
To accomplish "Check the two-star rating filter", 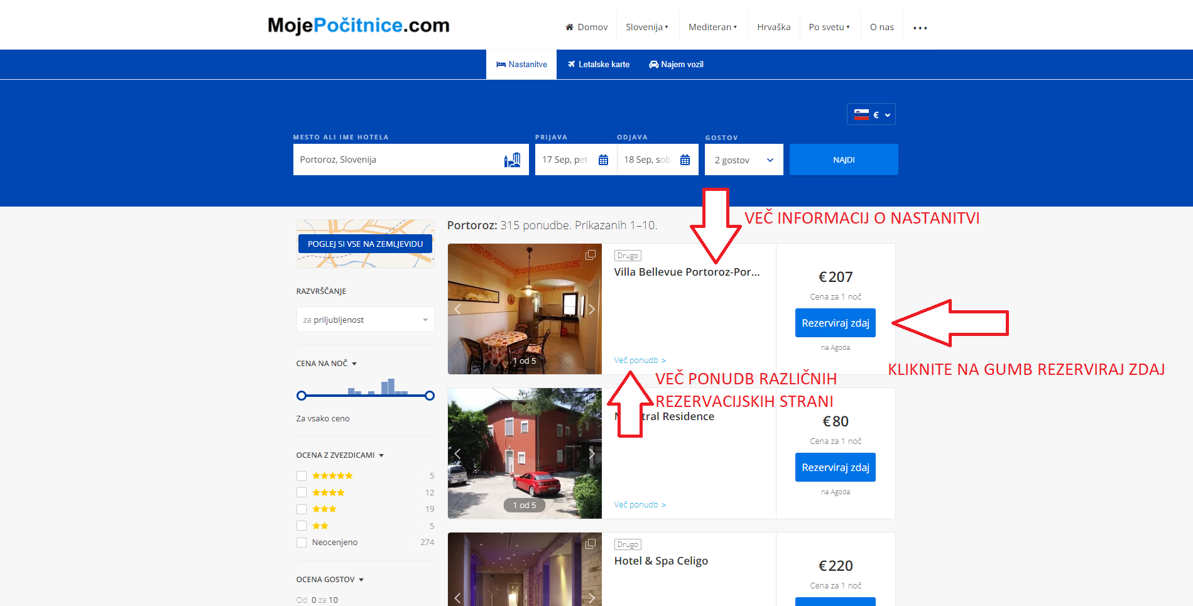I will point(302,526).
